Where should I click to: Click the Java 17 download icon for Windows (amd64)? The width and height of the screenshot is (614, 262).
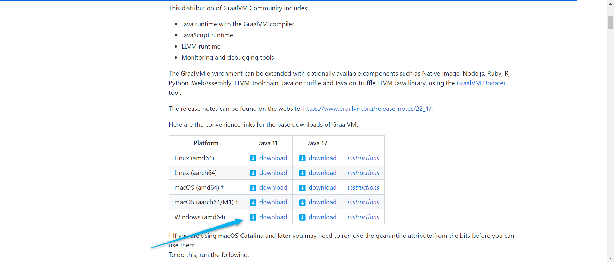point(302,217)
